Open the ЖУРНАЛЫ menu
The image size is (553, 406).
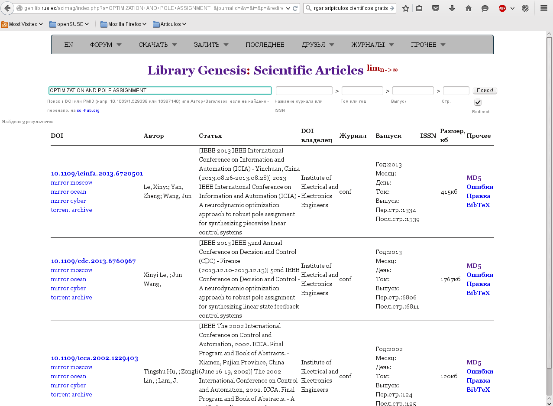(372, 45)
